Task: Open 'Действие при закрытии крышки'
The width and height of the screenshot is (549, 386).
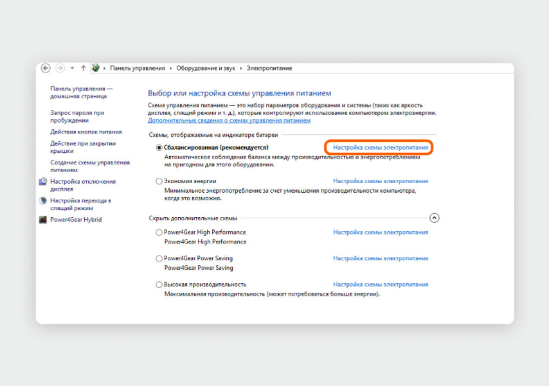Action: coord(83,147)
